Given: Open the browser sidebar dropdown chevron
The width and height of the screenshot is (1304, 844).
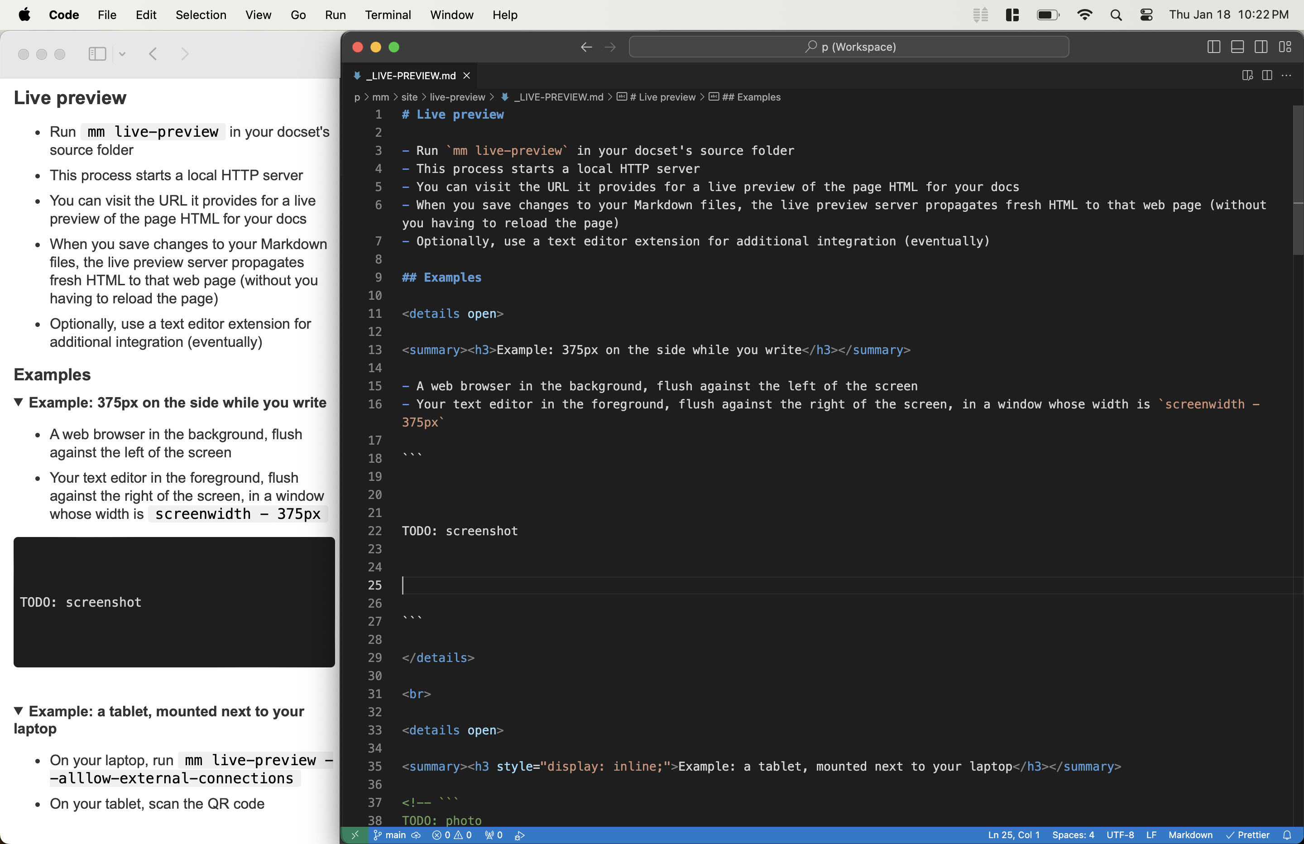Looking at the screenshot, I should pos(122,54).
